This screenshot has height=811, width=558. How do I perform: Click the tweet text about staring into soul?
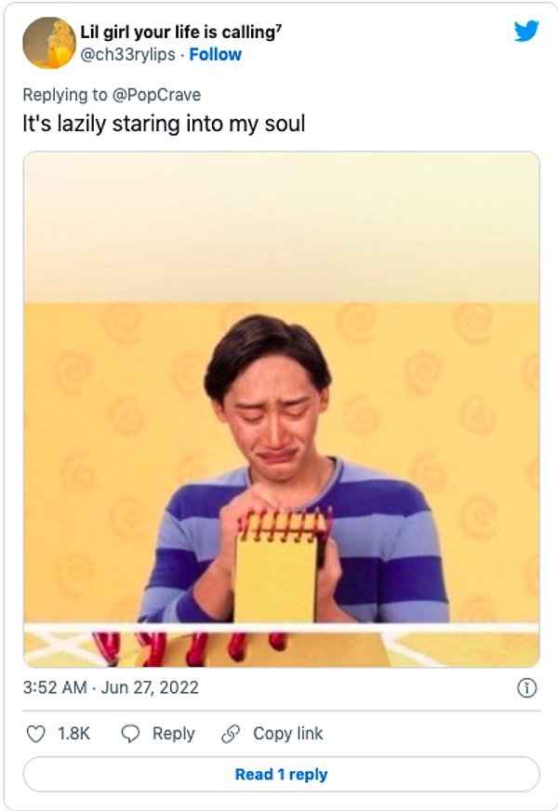point(164,124)
